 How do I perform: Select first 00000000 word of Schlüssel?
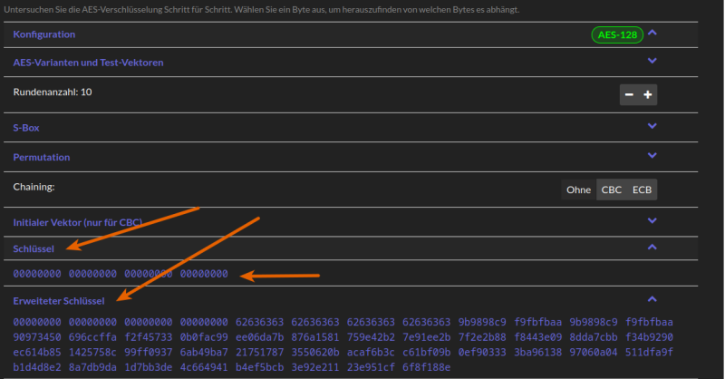[x=37, y=274]
